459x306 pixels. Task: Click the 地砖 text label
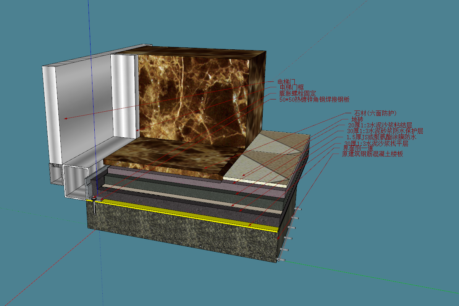357,119
